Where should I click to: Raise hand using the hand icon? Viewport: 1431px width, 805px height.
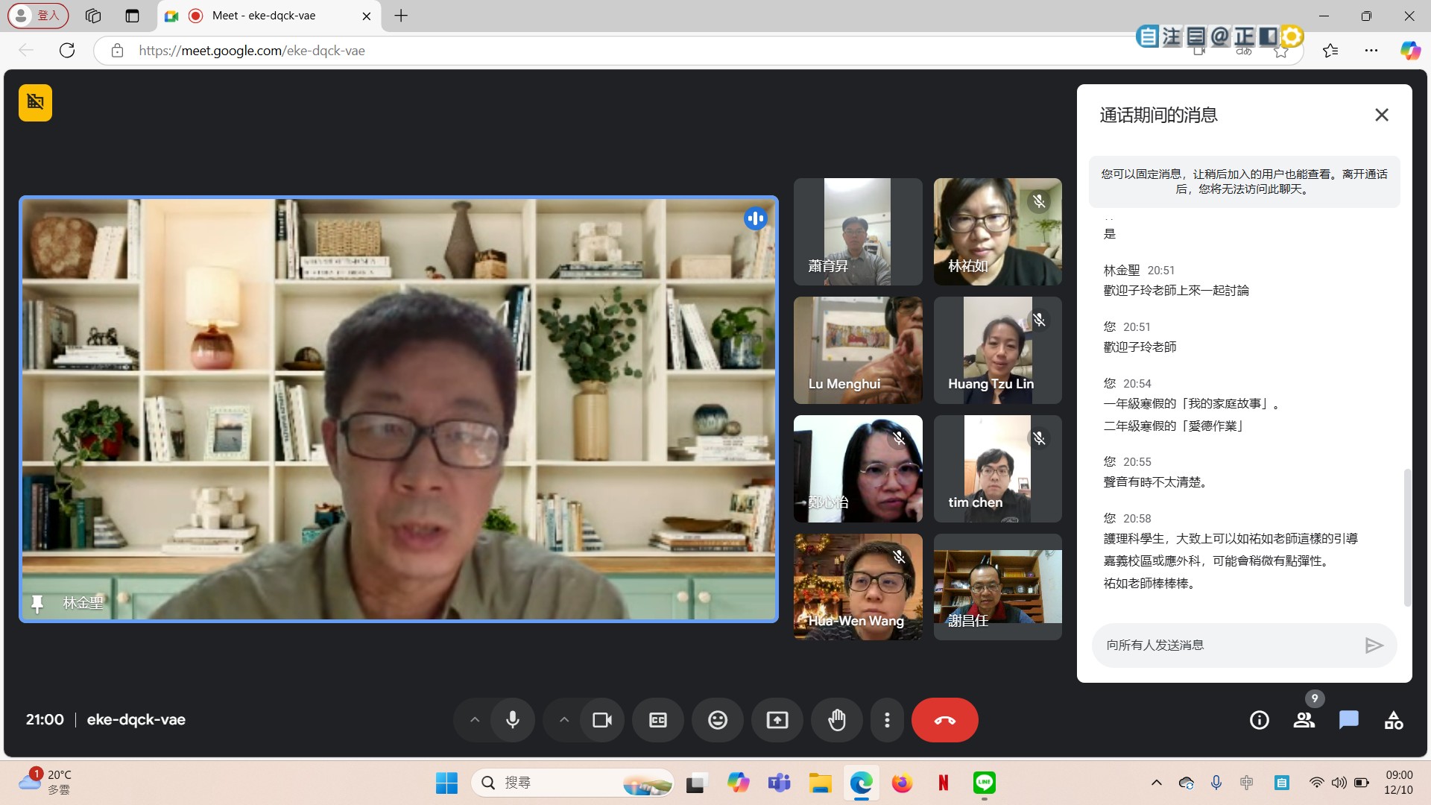[837, 720]
